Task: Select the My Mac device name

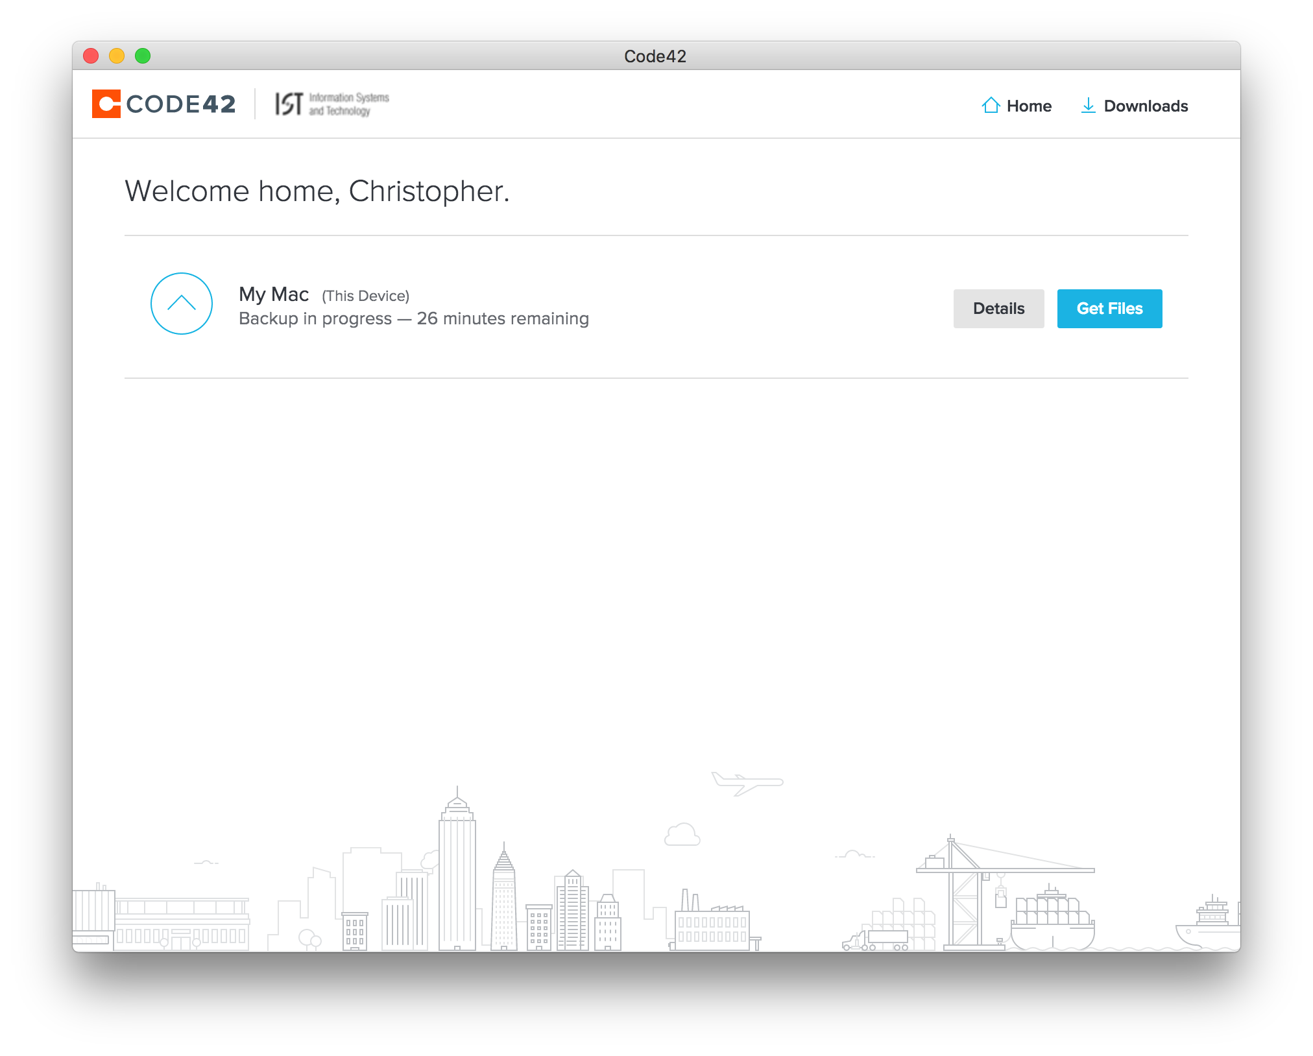Action: click(x=274, y=294)
